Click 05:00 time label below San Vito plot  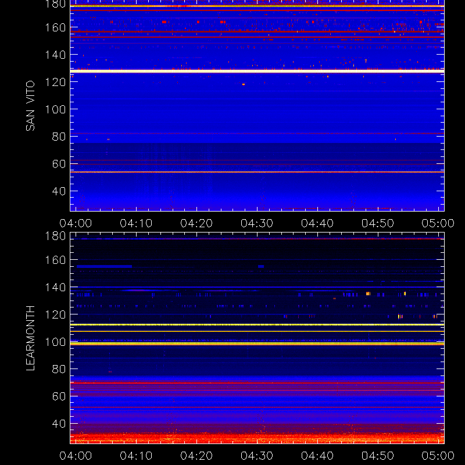click(438, 223)
